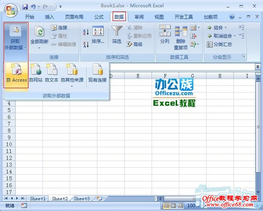This screenshot has height=211, width=263.
Task: Toggle 筛选 filter funnel
Action: [117, 35]
